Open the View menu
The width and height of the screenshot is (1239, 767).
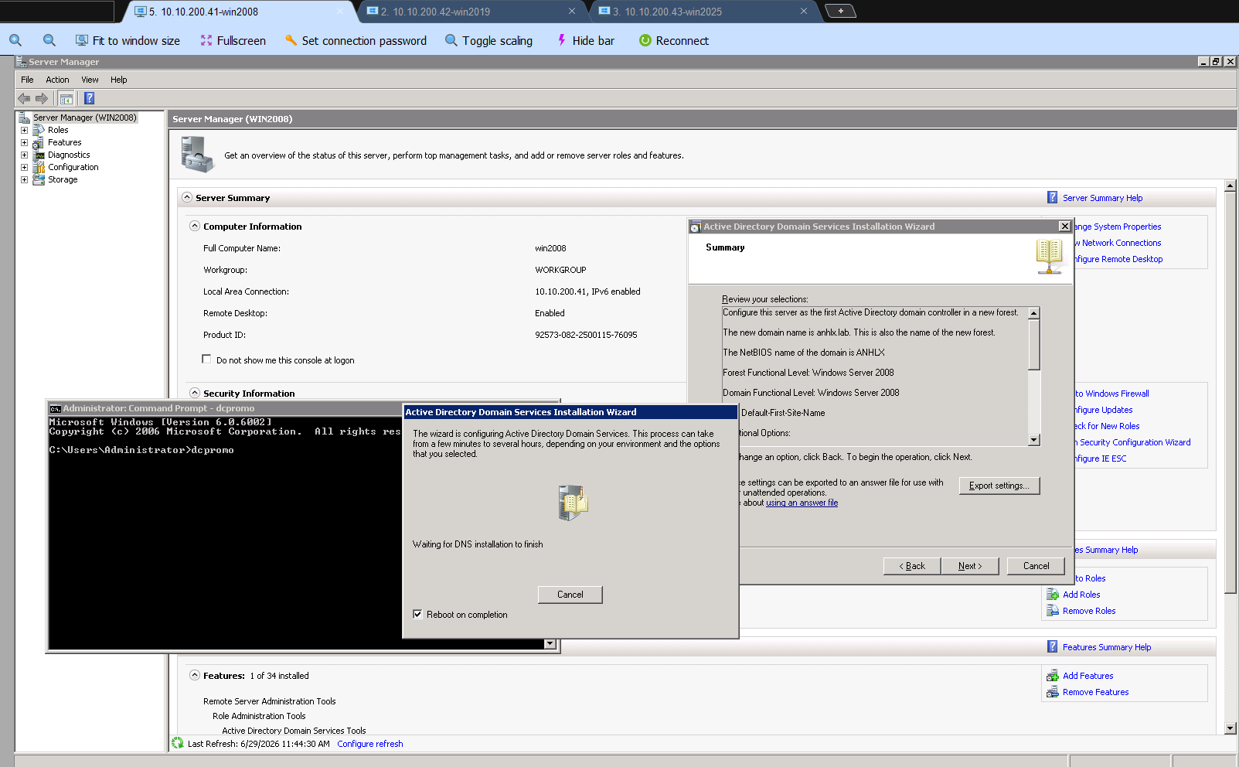tap(90, 80)
